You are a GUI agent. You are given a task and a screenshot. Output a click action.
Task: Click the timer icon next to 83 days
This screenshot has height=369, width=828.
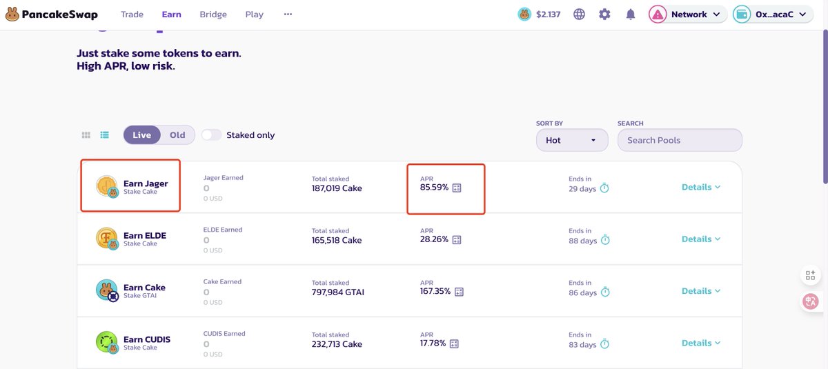(605, 344)
